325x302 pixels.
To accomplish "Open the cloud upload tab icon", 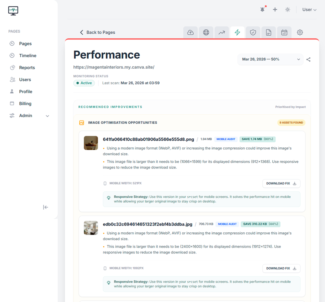I will pyautogui.click(x=190, y=32).
